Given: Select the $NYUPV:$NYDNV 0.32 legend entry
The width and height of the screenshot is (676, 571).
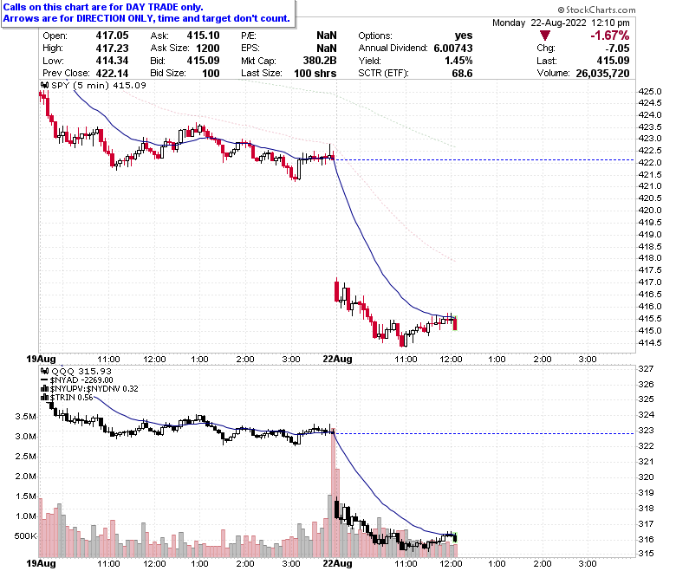Looking at the screenshot, I should [x=94, y=389].
